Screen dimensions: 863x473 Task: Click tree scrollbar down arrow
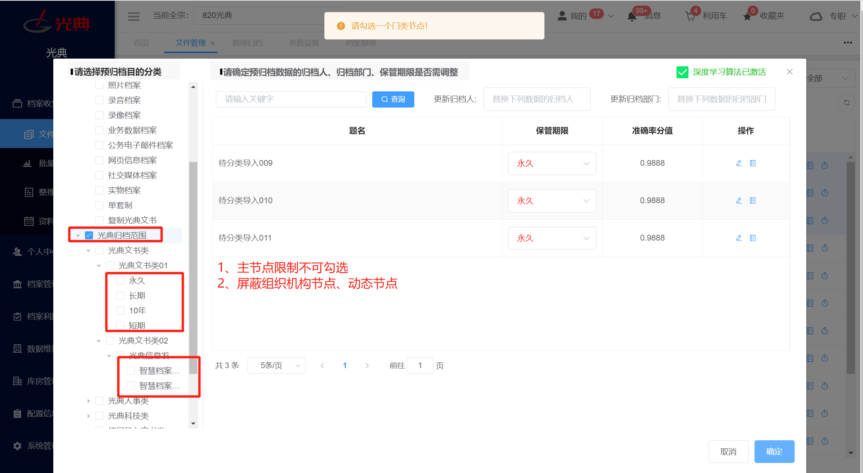(x=193, y=424)
